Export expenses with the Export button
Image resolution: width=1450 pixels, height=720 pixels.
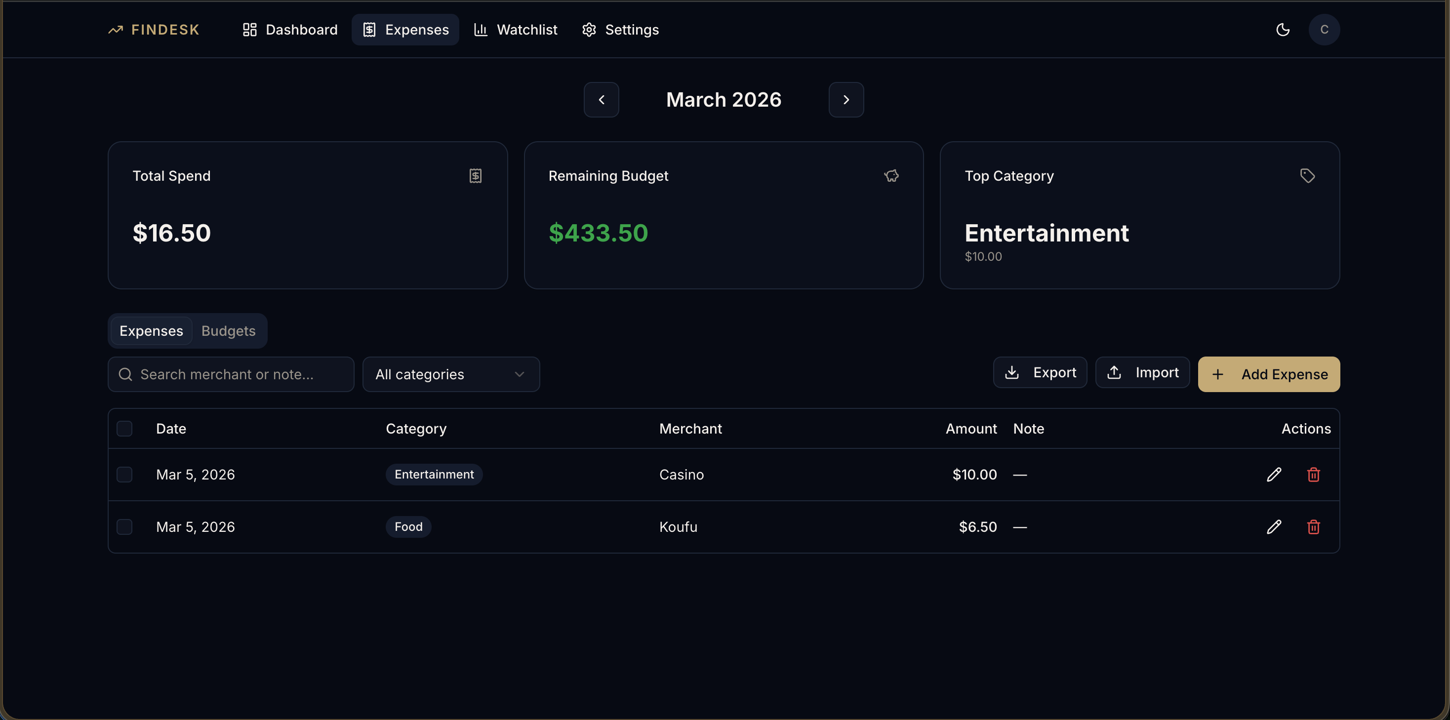pyautogui.click(x=1040, y=372)
